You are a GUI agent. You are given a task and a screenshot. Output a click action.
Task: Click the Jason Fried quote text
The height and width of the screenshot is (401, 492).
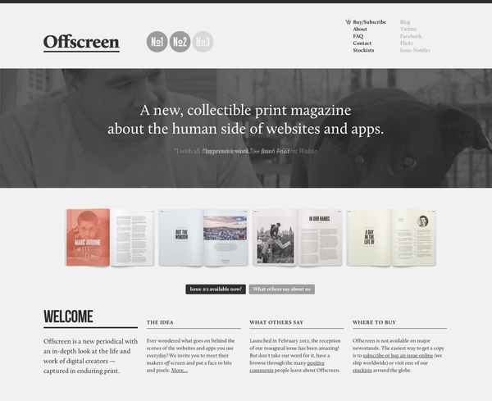click(x=248, y=151)
